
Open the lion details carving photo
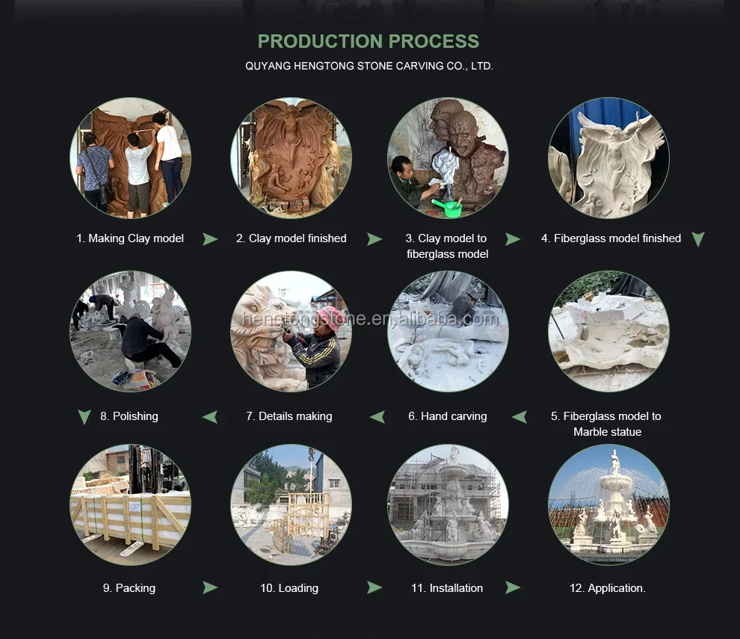tap(292, 331)
